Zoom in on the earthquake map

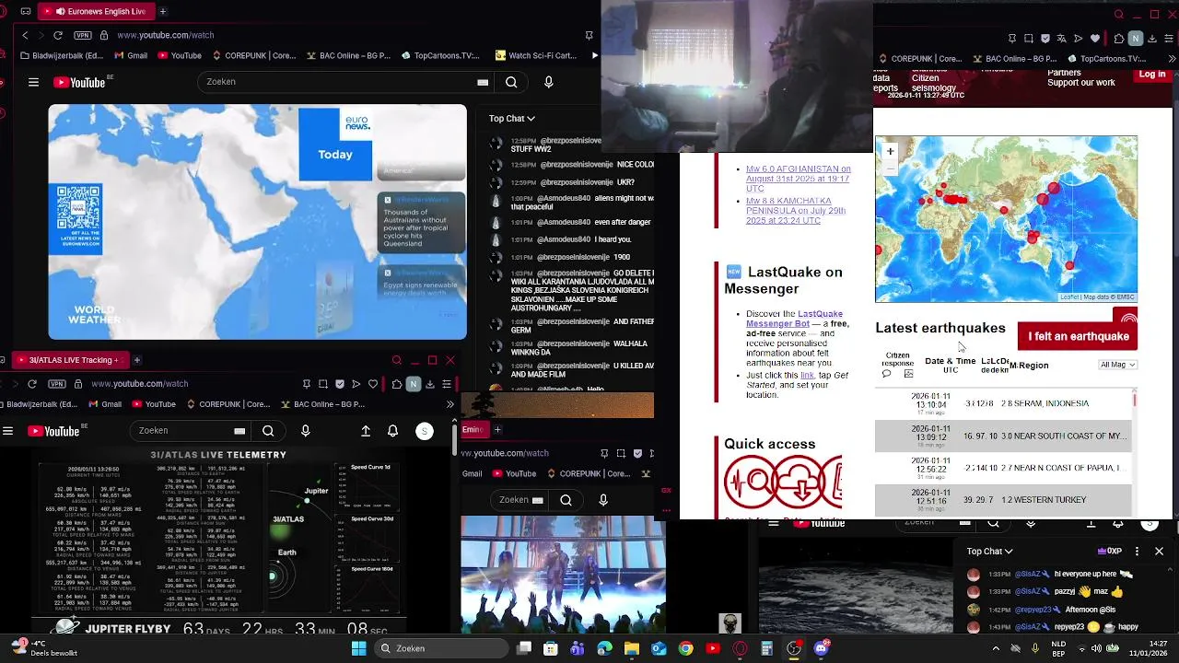(x=890, y=151)
